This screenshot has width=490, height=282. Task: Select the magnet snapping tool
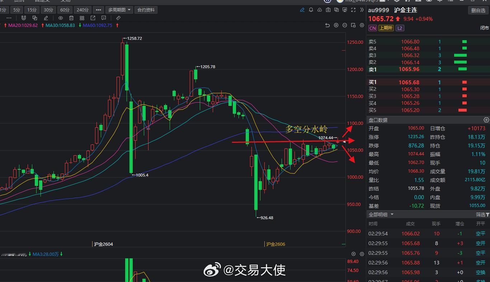(24, 18)
